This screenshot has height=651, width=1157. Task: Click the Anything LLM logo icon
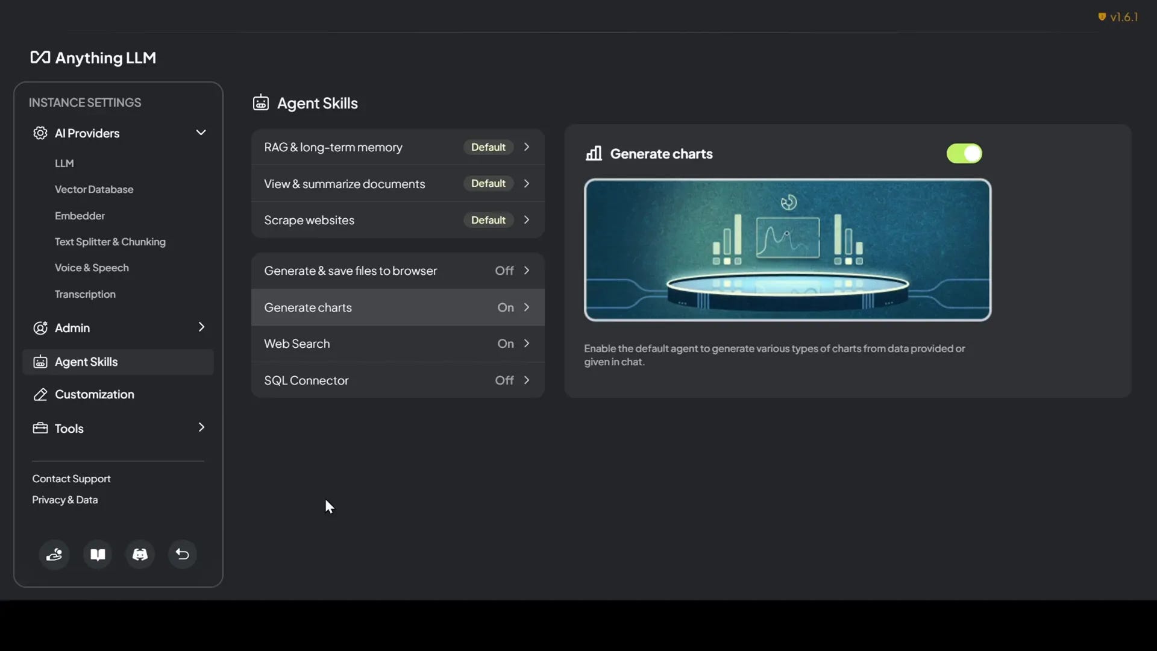(x=40, y=57)
